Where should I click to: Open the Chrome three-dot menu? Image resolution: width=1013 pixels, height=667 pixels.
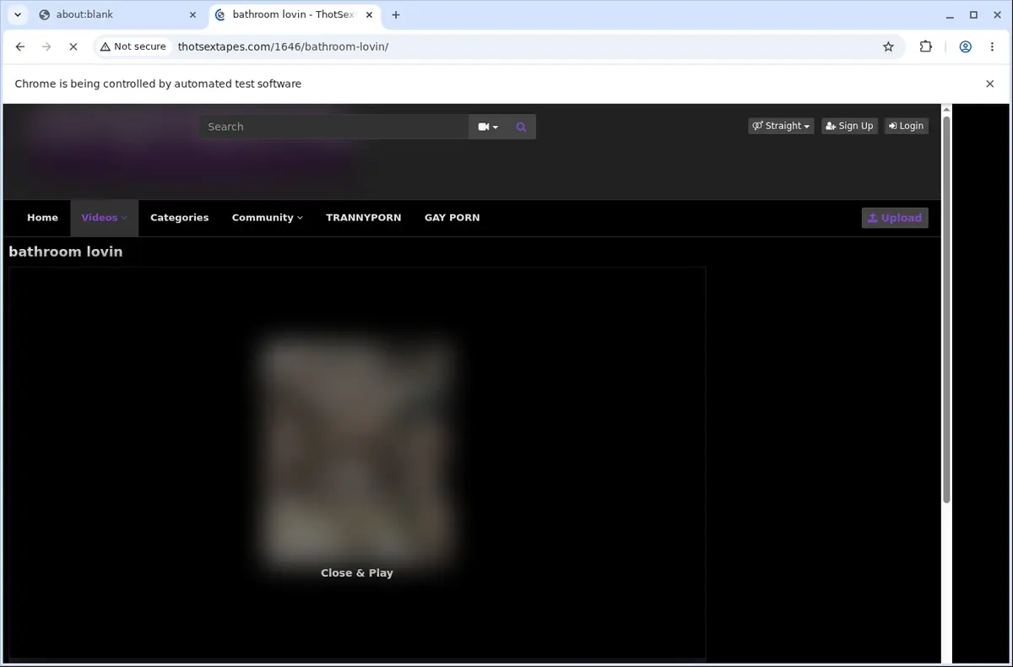point(992,47)
